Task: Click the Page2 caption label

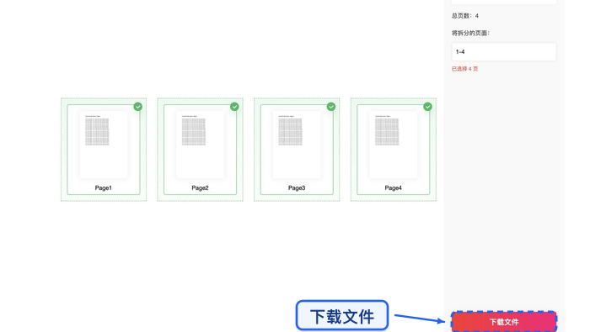Action: click(x=201, y=188)
